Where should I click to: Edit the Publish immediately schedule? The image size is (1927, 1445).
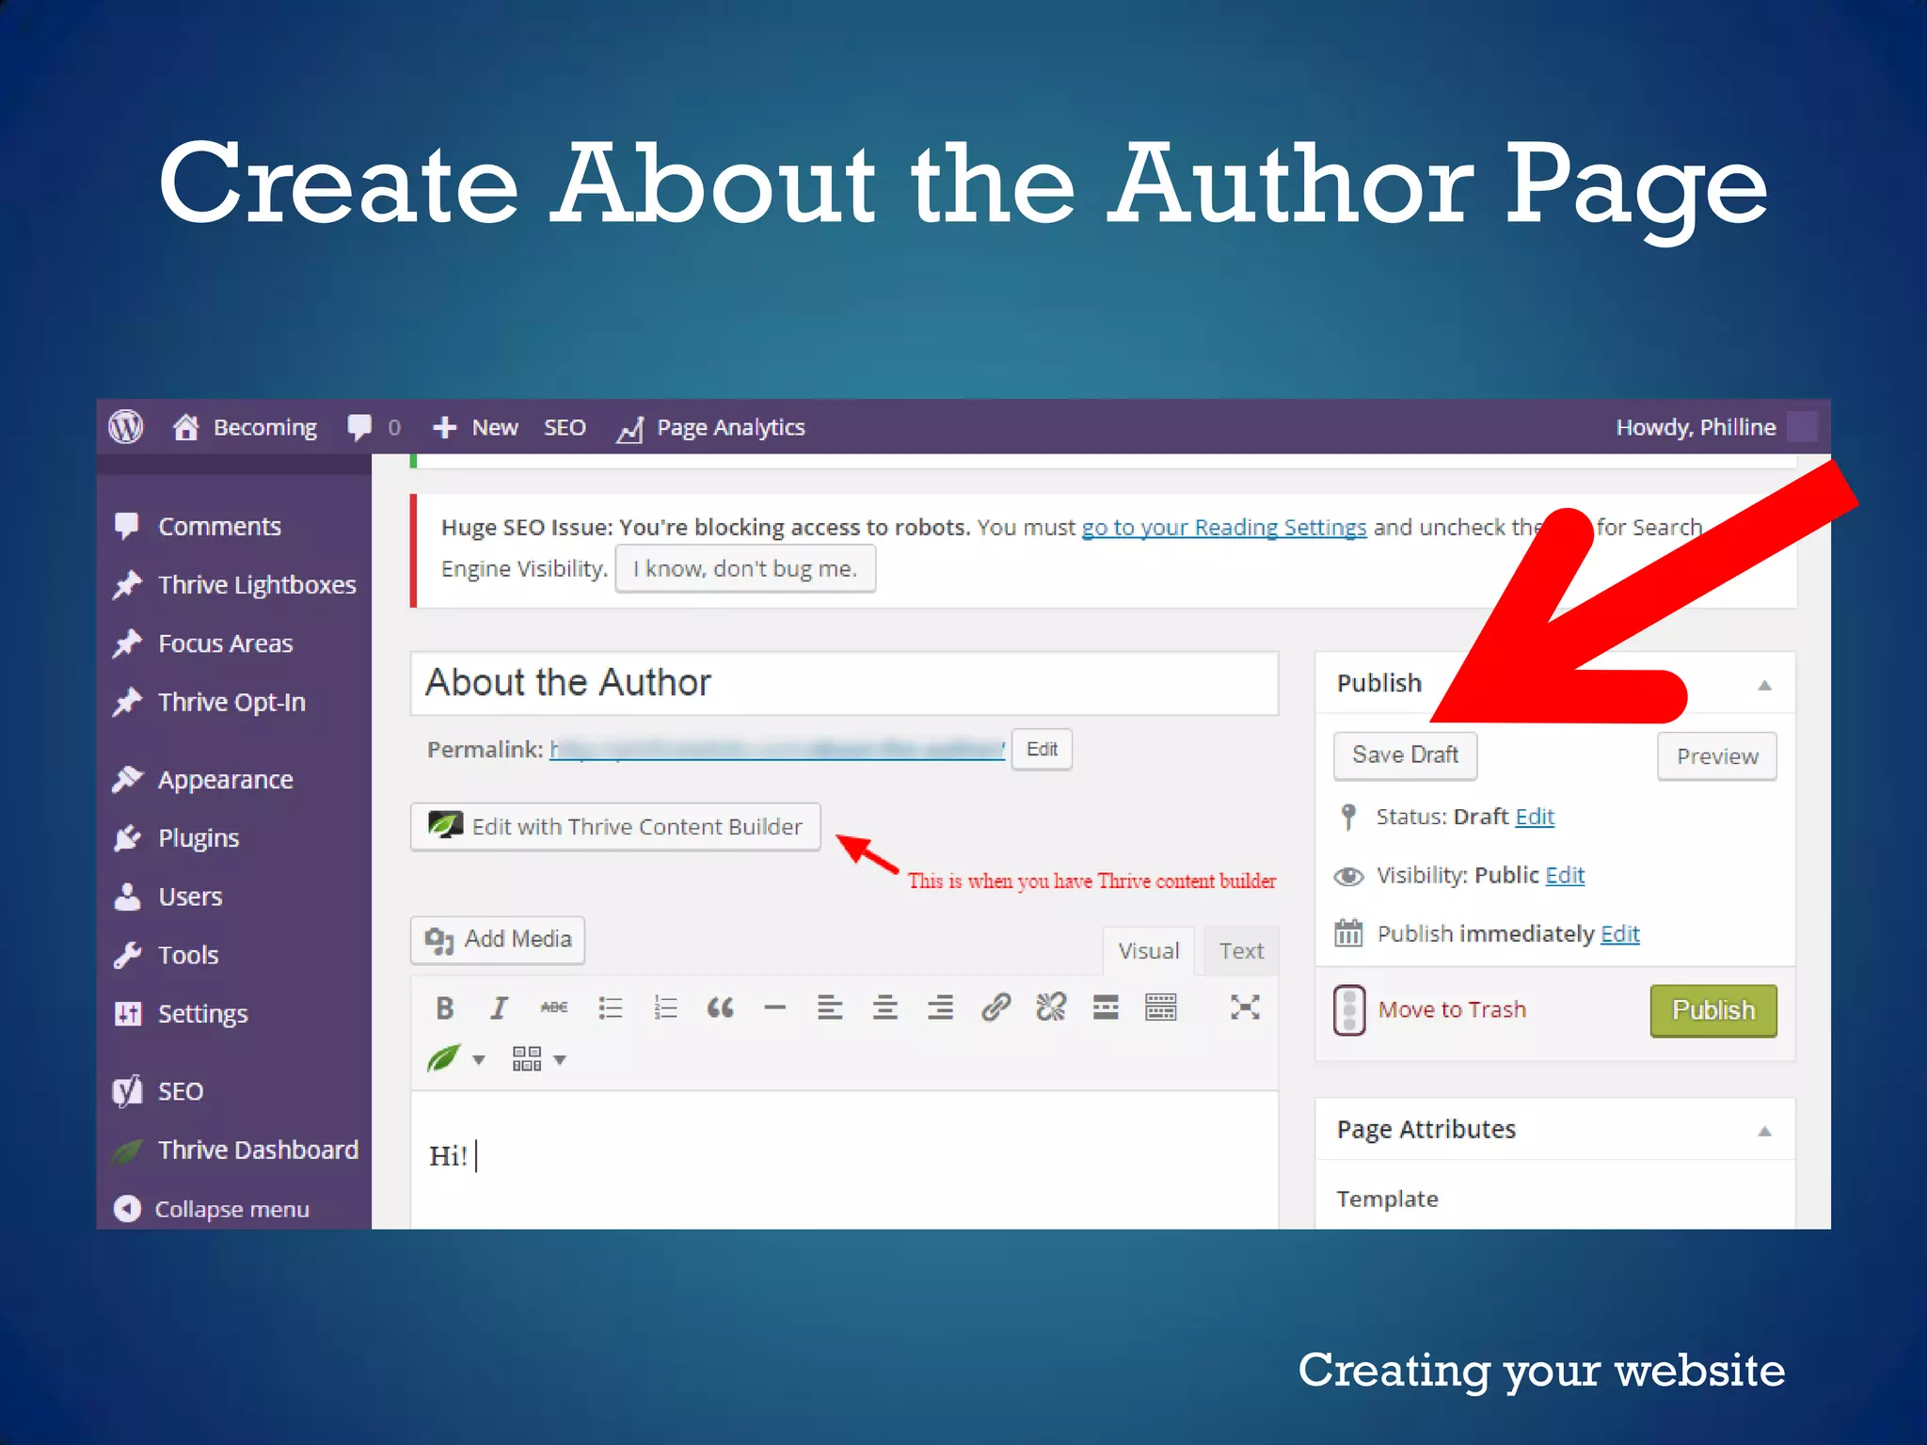(1619, 933)
